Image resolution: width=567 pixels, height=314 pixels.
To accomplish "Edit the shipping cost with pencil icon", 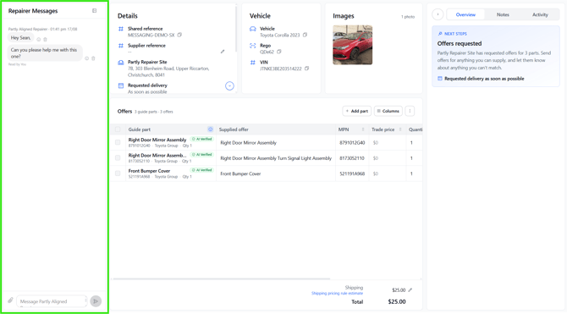I will 410,289.
